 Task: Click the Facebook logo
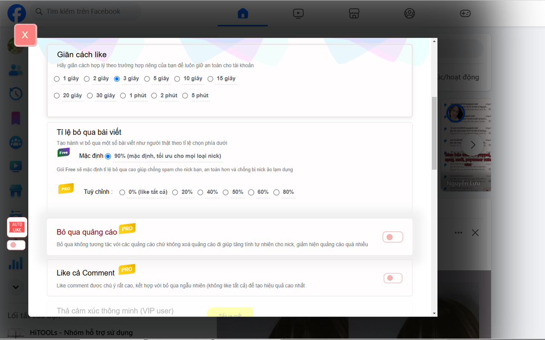click(x=16, y=13)
